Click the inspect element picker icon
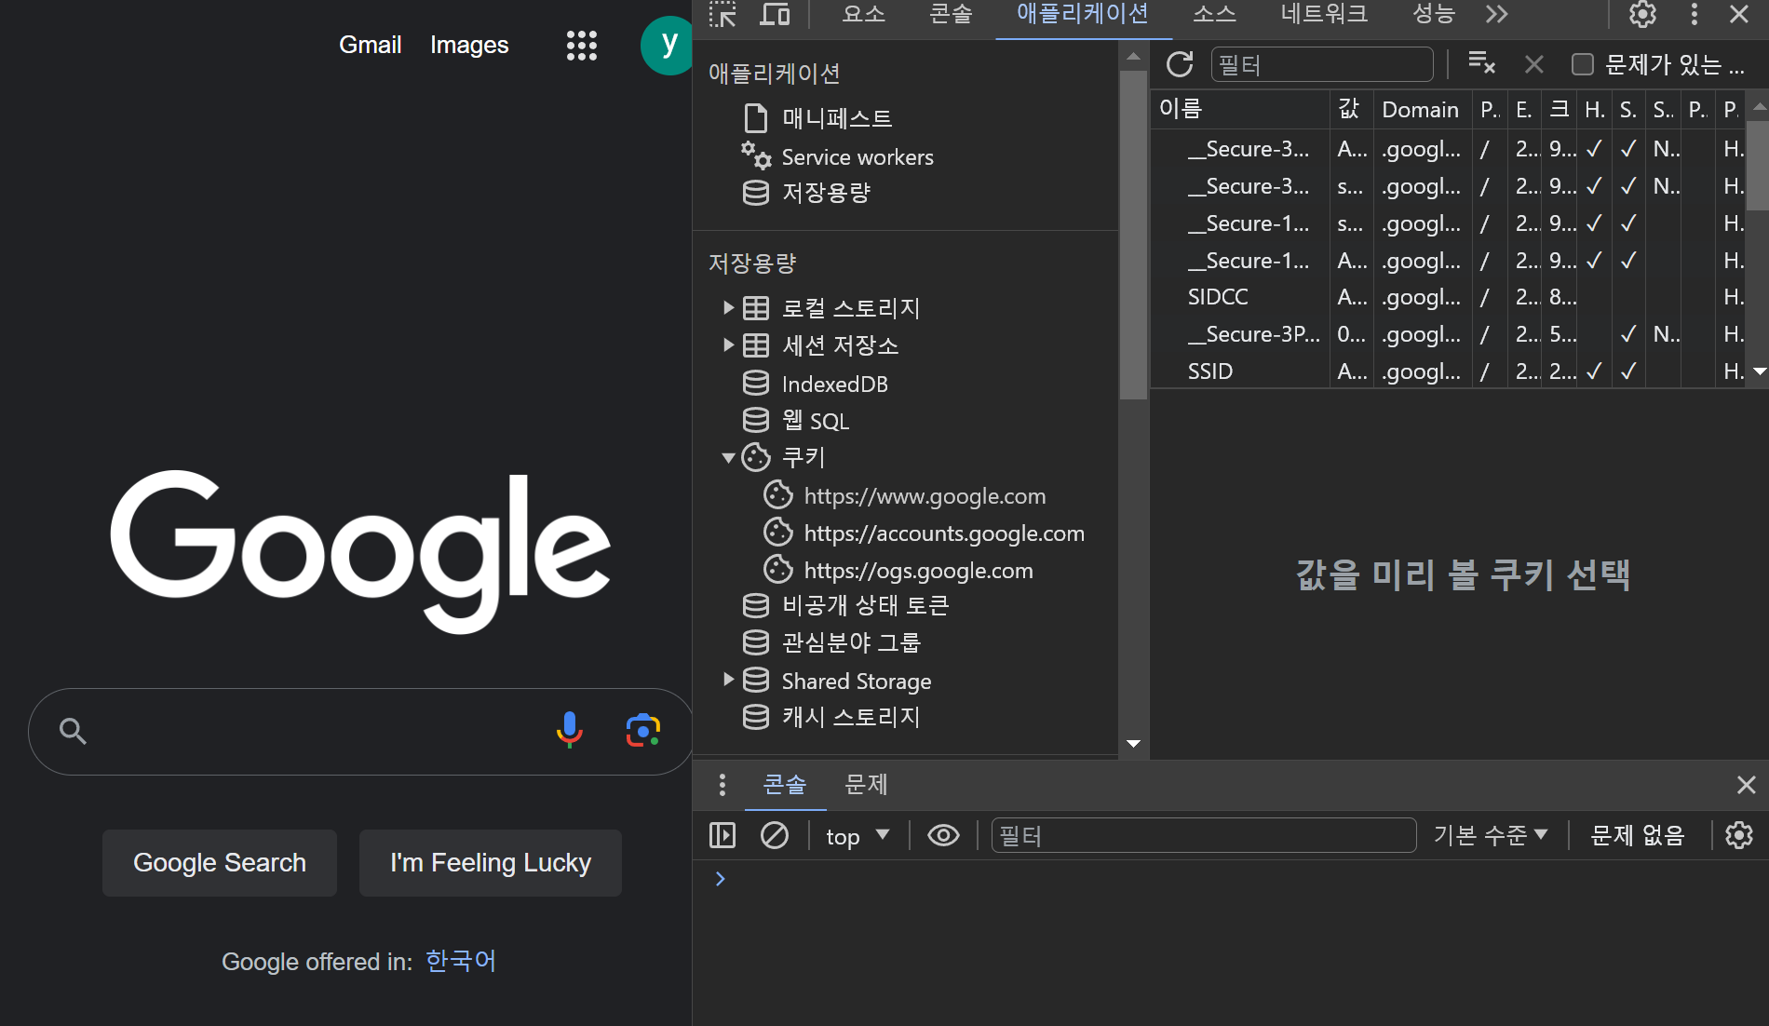The image size is (1769, 1026). point(722,14)
